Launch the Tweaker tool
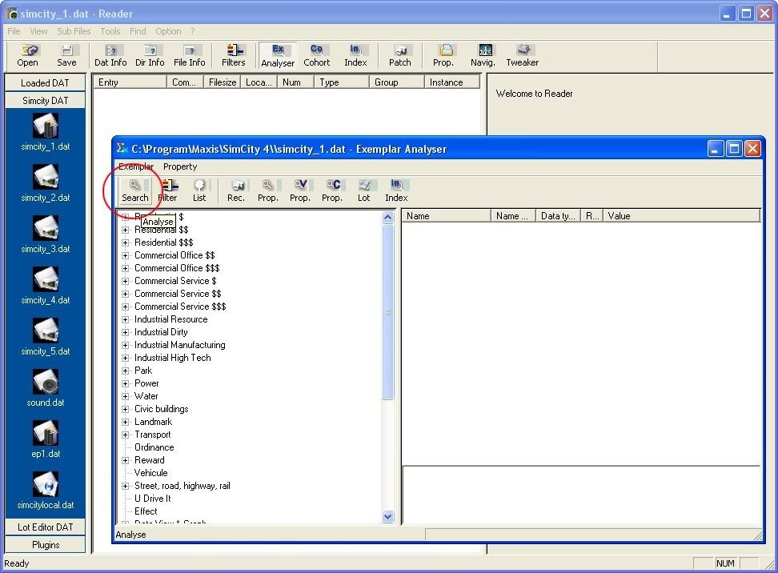The width and height of the screenshot is (778, 573). 523,55
